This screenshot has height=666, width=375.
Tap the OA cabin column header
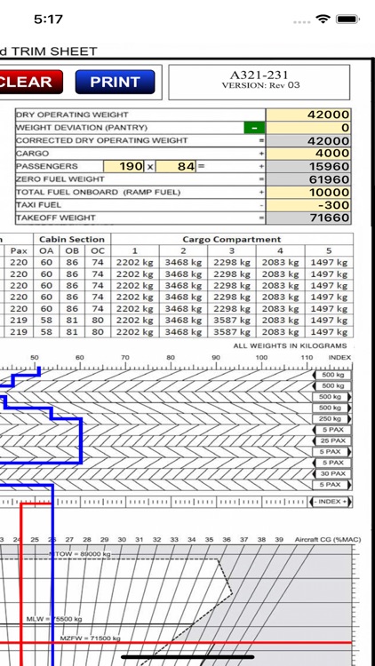(46, 250)
